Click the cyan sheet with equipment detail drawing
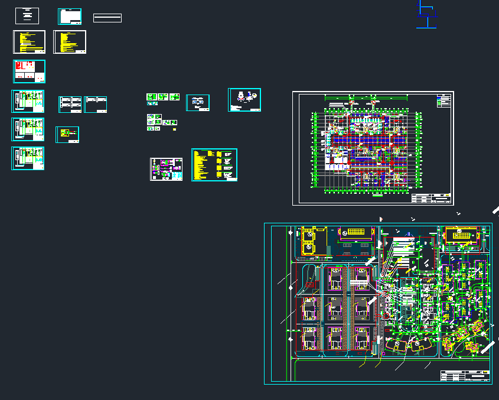Image resolution: width=499 pixels, height=400 pixels. click(x=244, y=100)
